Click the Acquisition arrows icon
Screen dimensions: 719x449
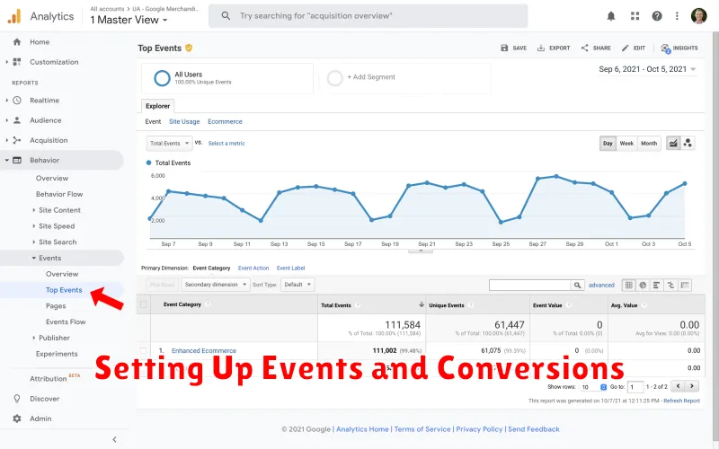pos(17,140)
